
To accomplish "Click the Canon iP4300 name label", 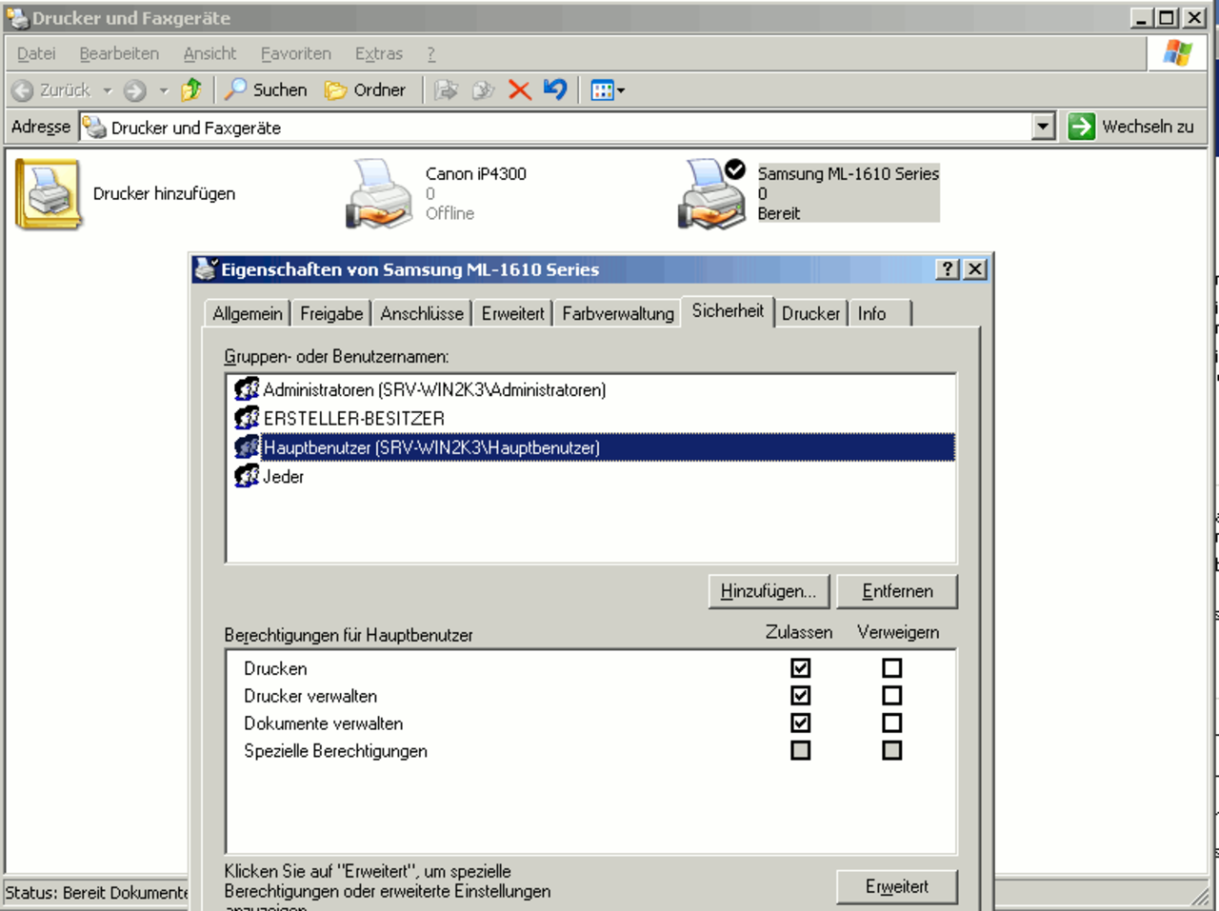I will click(475, 173).
